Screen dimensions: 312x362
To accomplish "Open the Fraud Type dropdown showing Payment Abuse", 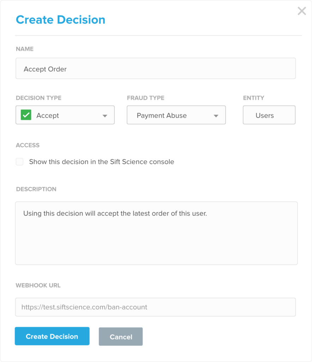I will (176, 115).
